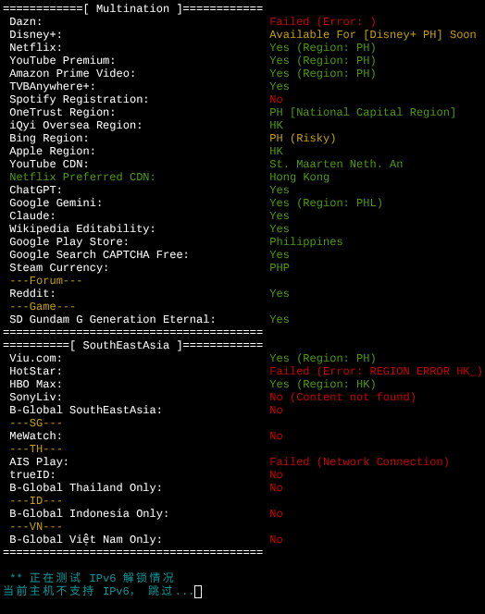Select the Disney+ availability result text

(372, 34)
